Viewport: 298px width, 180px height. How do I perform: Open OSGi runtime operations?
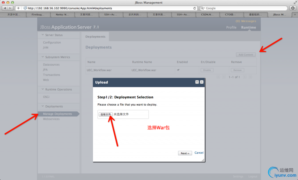(46, 97)
